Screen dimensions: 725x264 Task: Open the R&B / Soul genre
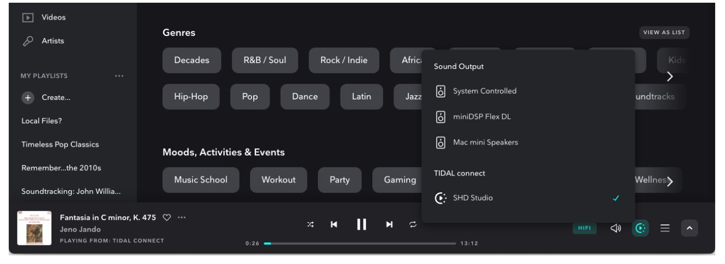[x=265, y=60]
